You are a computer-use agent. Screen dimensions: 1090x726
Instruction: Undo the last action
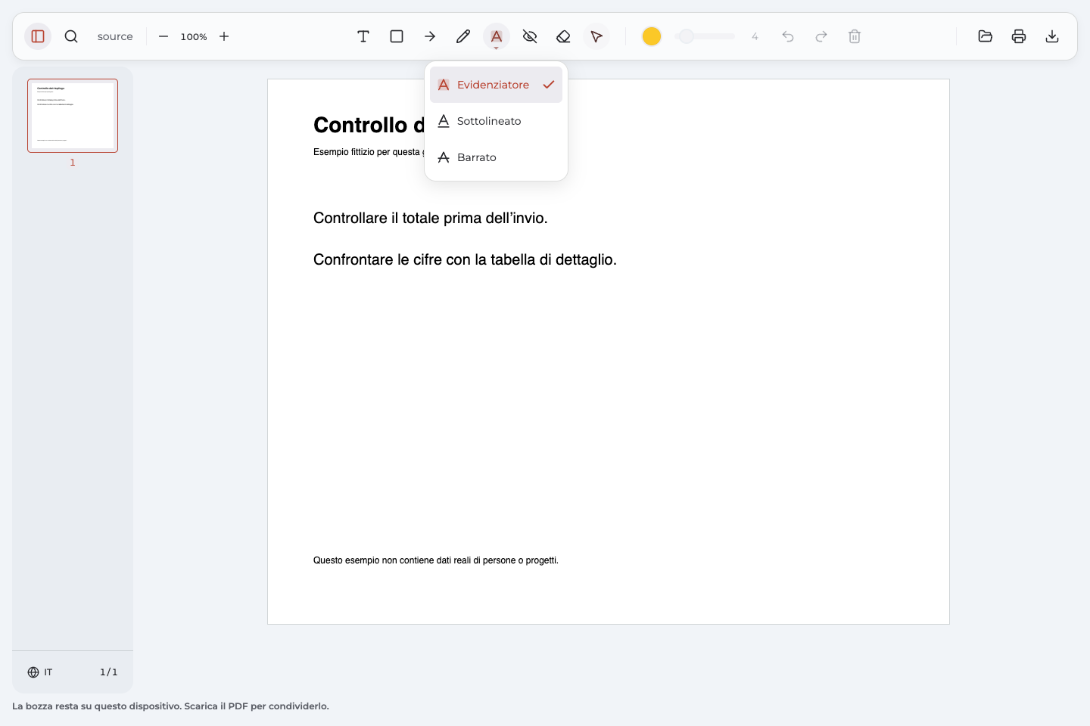point(788,36)
